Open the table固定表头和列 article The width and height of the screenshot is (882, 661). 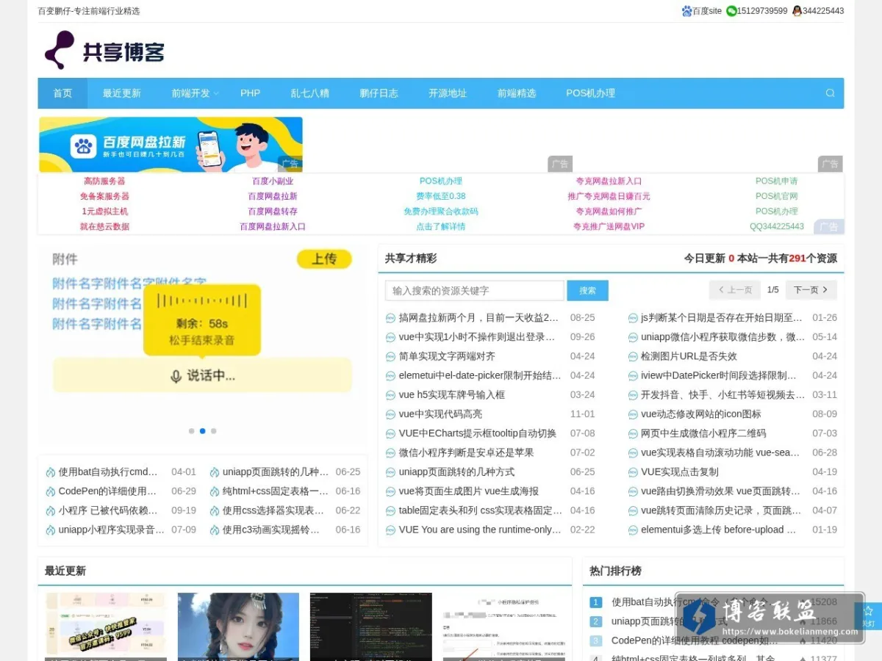(x=481, y=510)
